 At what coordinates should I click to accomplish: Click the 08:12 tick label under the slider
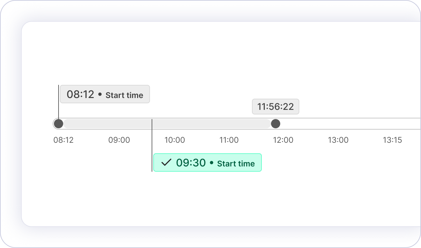click(63, 140)
